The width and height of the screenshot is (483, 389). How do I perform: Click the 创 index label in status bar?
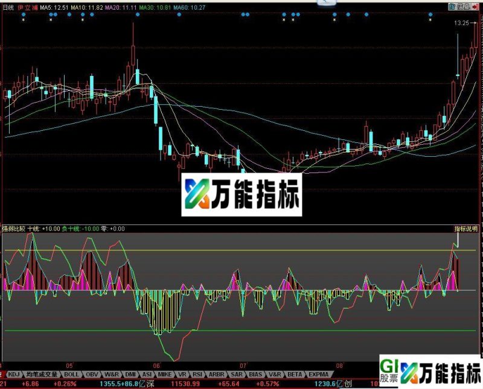pyautogui.click(x=348, y=384)
